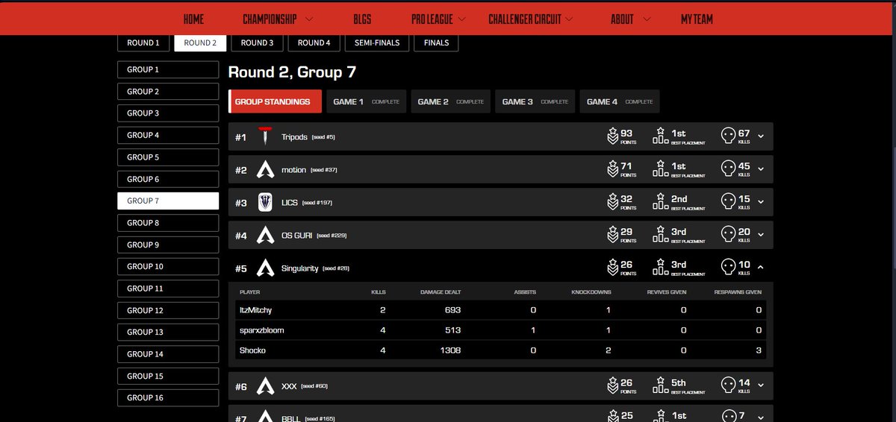Switch to the Round 3 tab
Screen dimensions: 896x422
[257, 42]
